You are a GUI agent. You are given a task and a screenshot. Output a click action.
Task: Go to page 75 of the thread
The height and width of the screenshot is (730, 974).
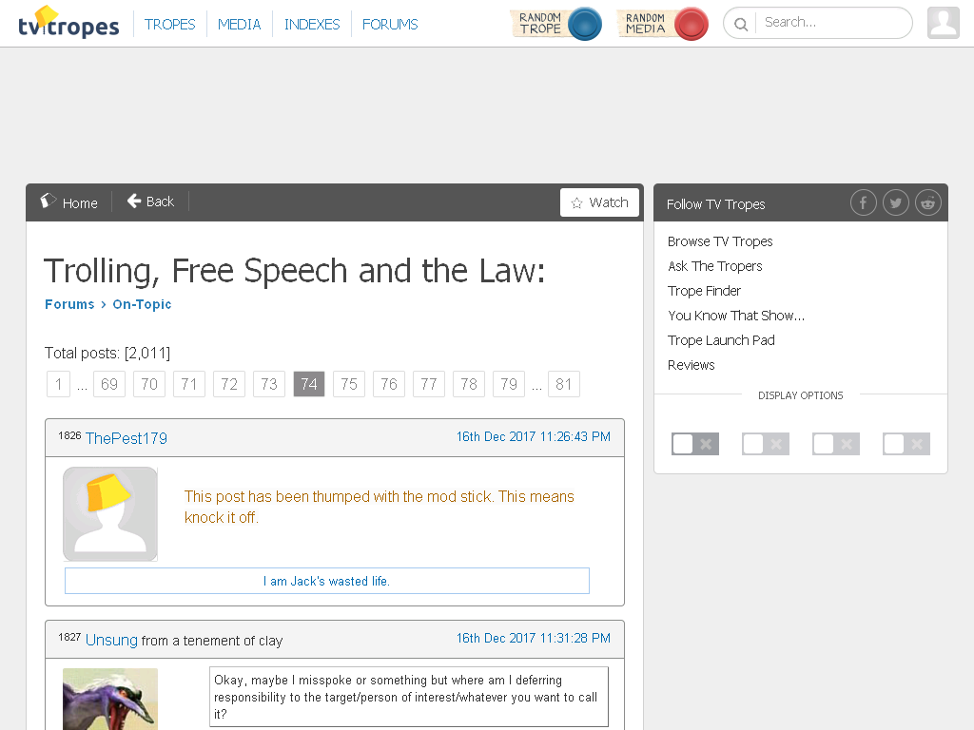pos(349,384)
